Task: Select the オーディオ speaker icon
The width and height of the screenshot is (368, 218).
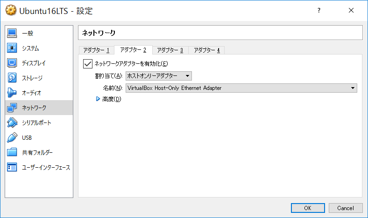Action: (13, 93)
